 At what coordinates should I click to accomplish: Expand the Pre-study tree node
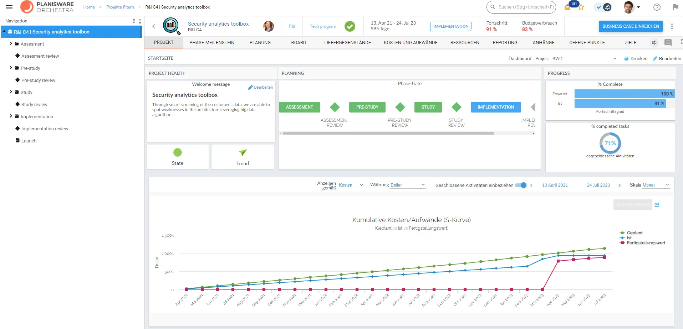tap(11, 68)
